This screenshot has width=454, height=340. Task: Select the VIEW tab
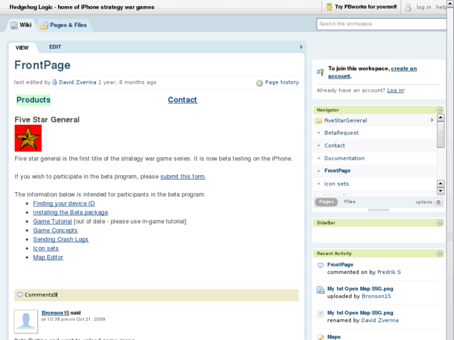point(22,48)
